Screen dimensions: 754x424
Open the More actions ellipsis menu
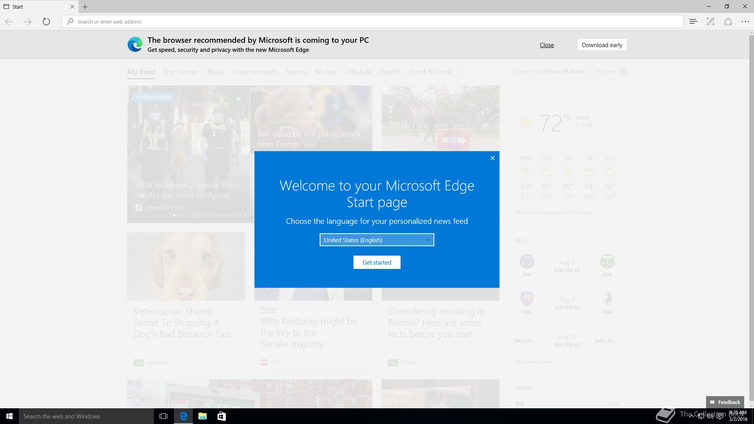click(x=745, y=22)
